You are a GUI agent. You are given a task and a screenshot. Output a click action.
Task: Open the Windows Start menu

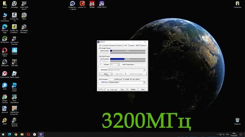point(3,134)
